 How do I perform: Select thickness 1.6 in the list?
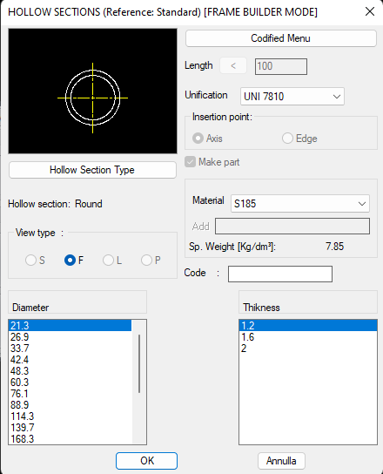[308, 337]
